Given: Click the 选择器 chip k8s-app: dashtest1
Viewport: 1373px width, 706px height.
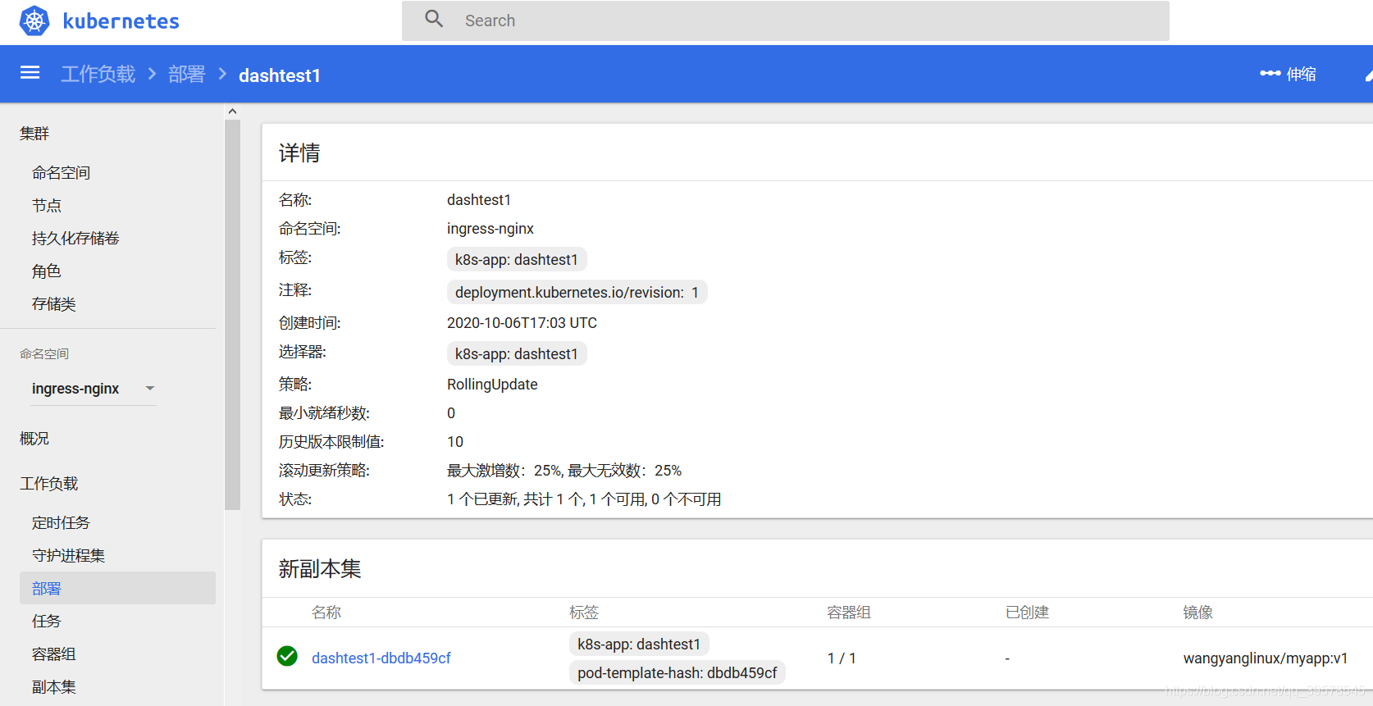Looking at the screenshot, I should (x=517, y=353).
